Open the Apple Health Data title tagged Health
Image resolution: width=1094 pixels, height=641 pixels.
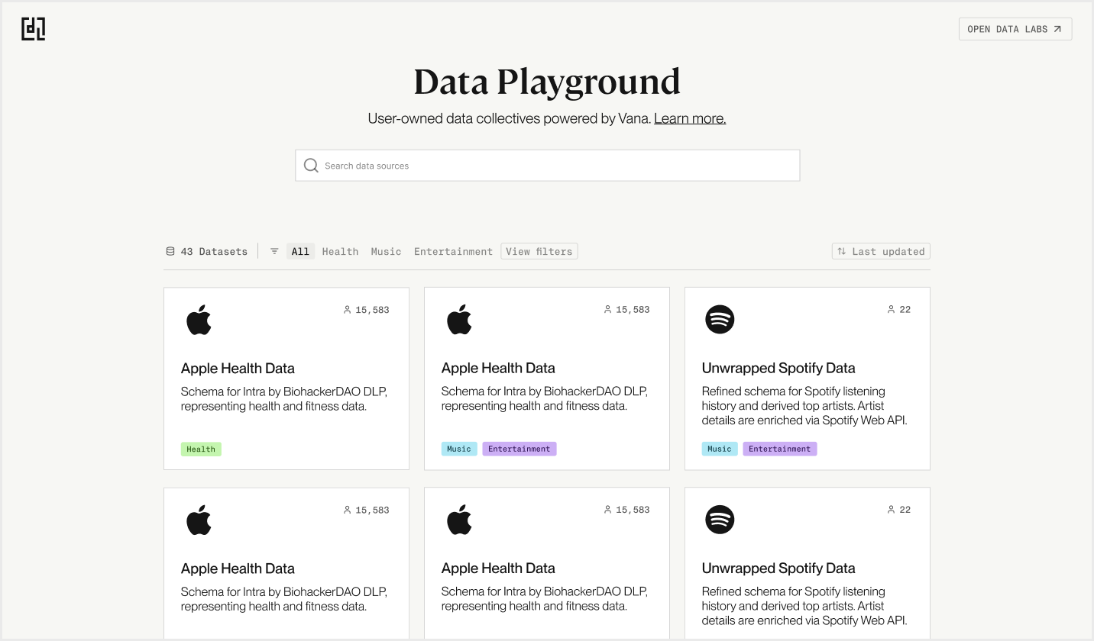pos(238,368)
